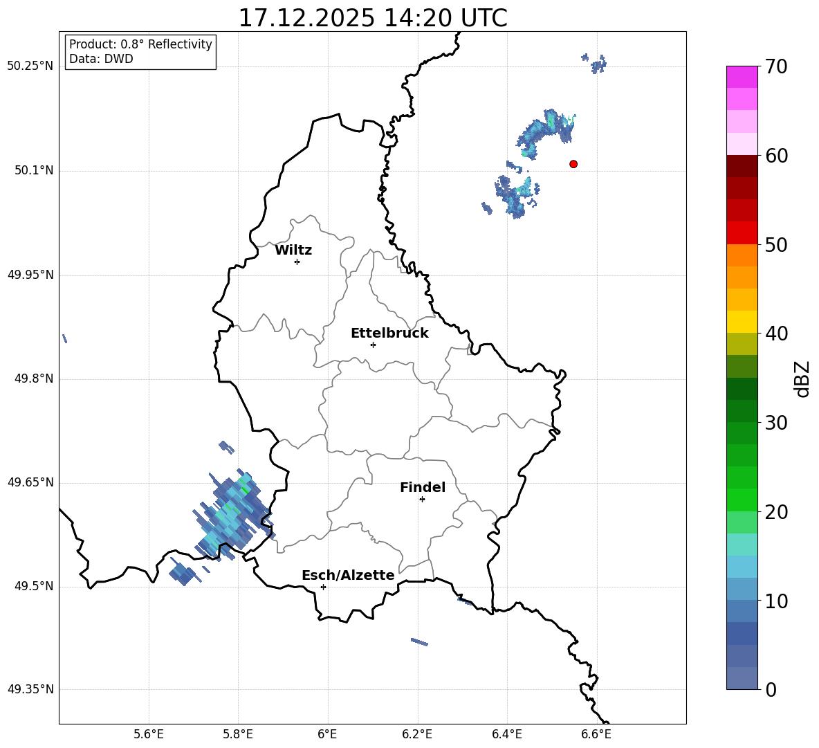Click the 49.8°N latitude label
The image size is (819, 748).
(x=35, y=378)
